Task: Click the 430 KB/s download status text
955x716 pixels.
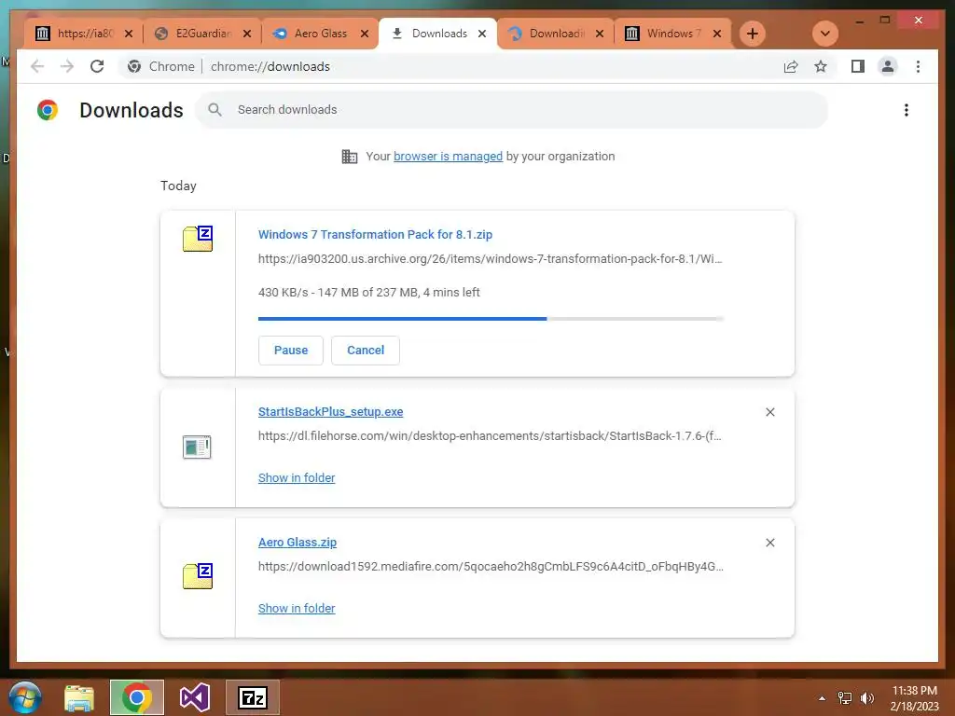Action: 369,292
